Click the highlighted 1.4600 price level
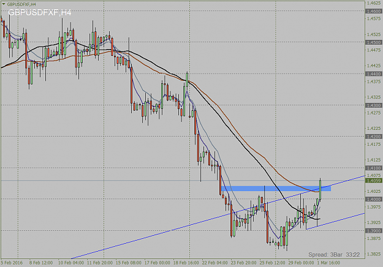 374,11
